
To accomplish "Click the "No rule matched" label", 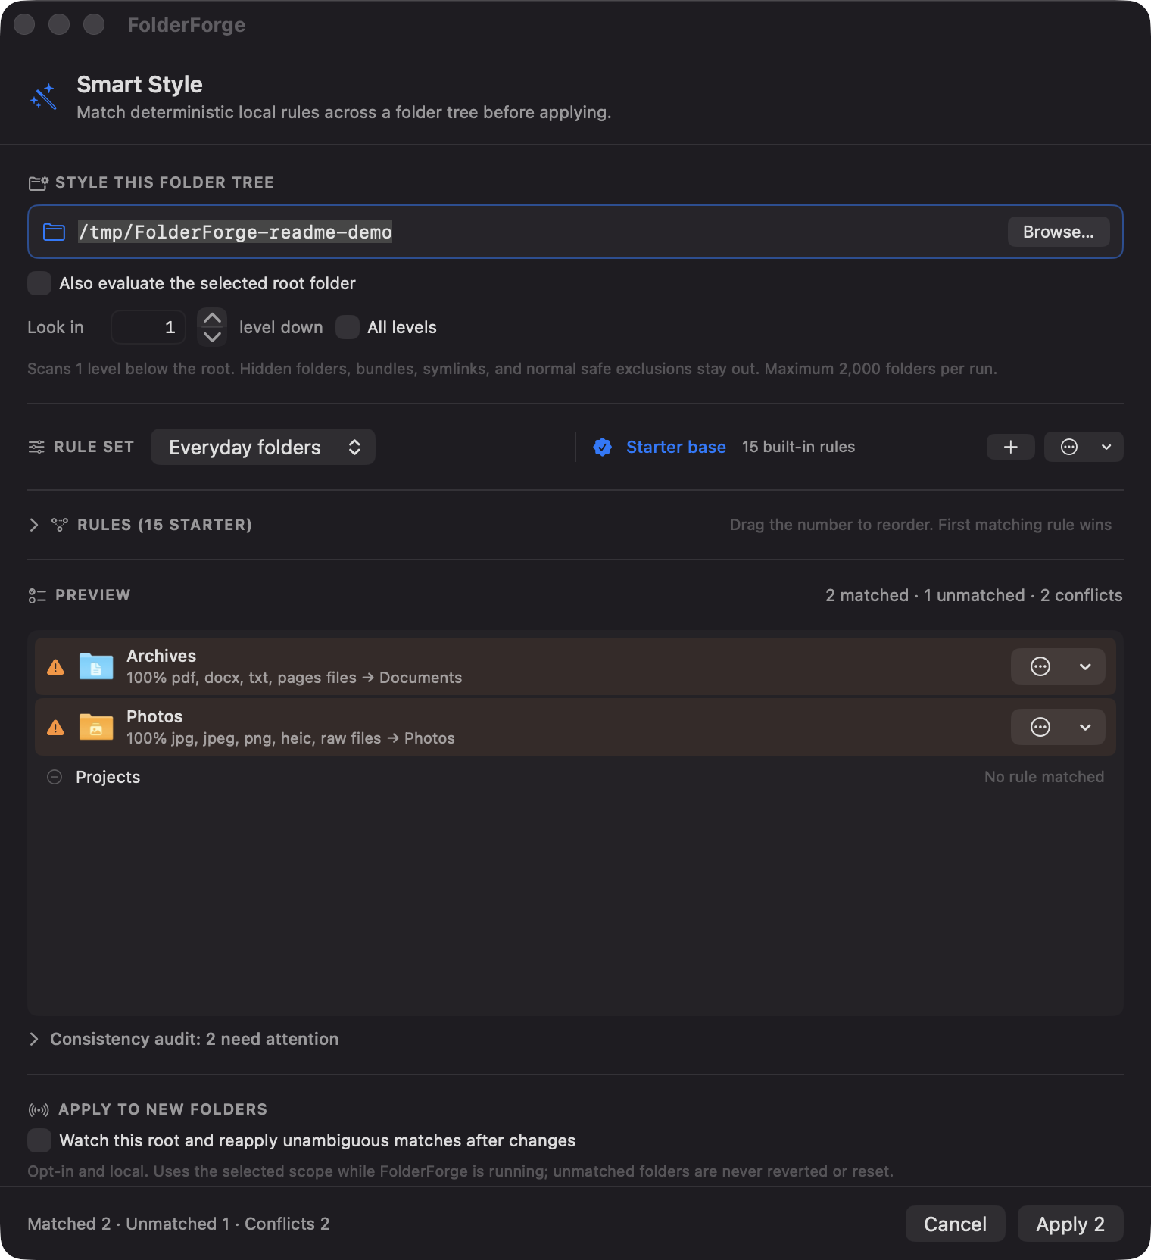I will (1044, 777).
